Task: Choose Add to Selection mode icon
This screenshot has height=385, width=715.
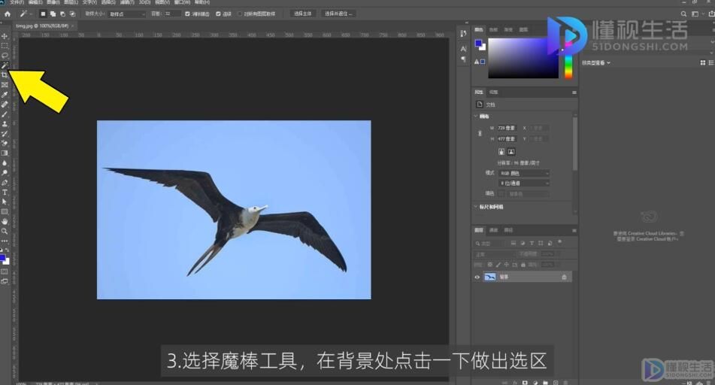Action: click(x=53, y=14)
